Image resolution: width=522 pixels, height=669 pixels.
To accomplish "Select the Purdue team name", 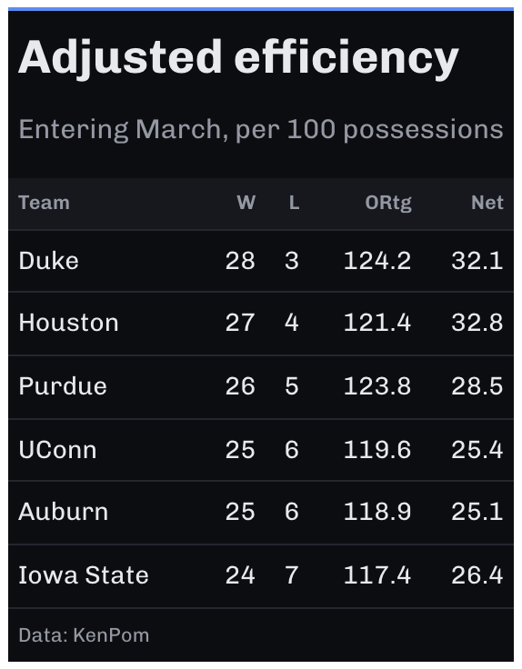I will pyautogui.click(x=63, y=386).
